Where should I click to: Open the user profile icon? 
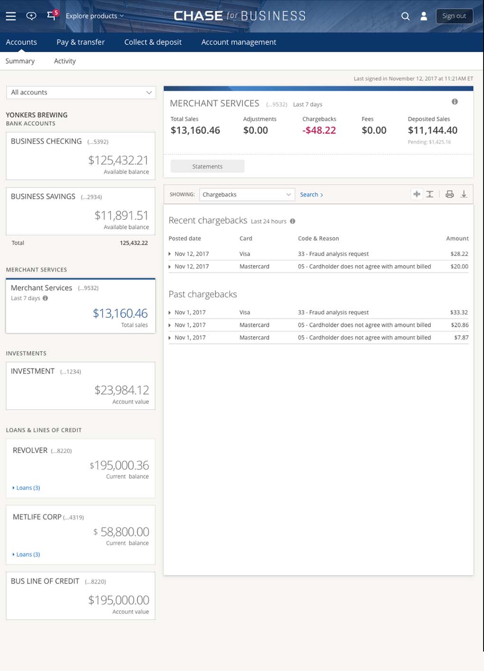(x=424, y=16)
